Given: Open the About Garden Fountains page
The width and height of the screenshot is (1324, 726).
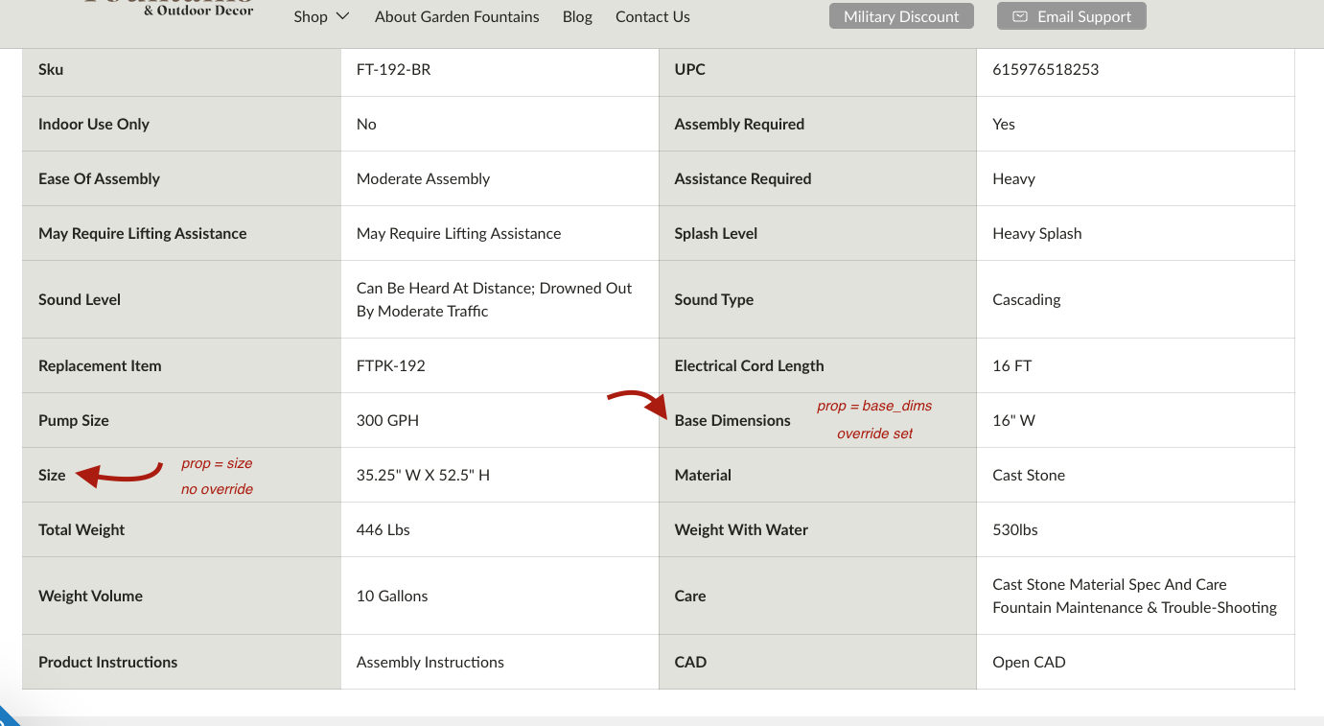Looking at the screenshot, I should pyautogui.click(x=456, y=16).
